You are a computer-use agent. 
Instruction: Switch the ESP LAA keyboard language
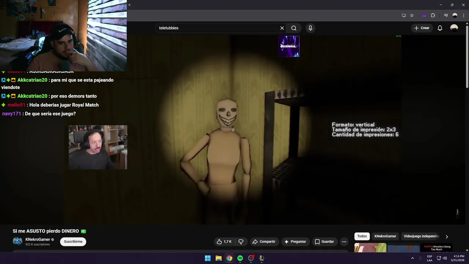point(429,258)
